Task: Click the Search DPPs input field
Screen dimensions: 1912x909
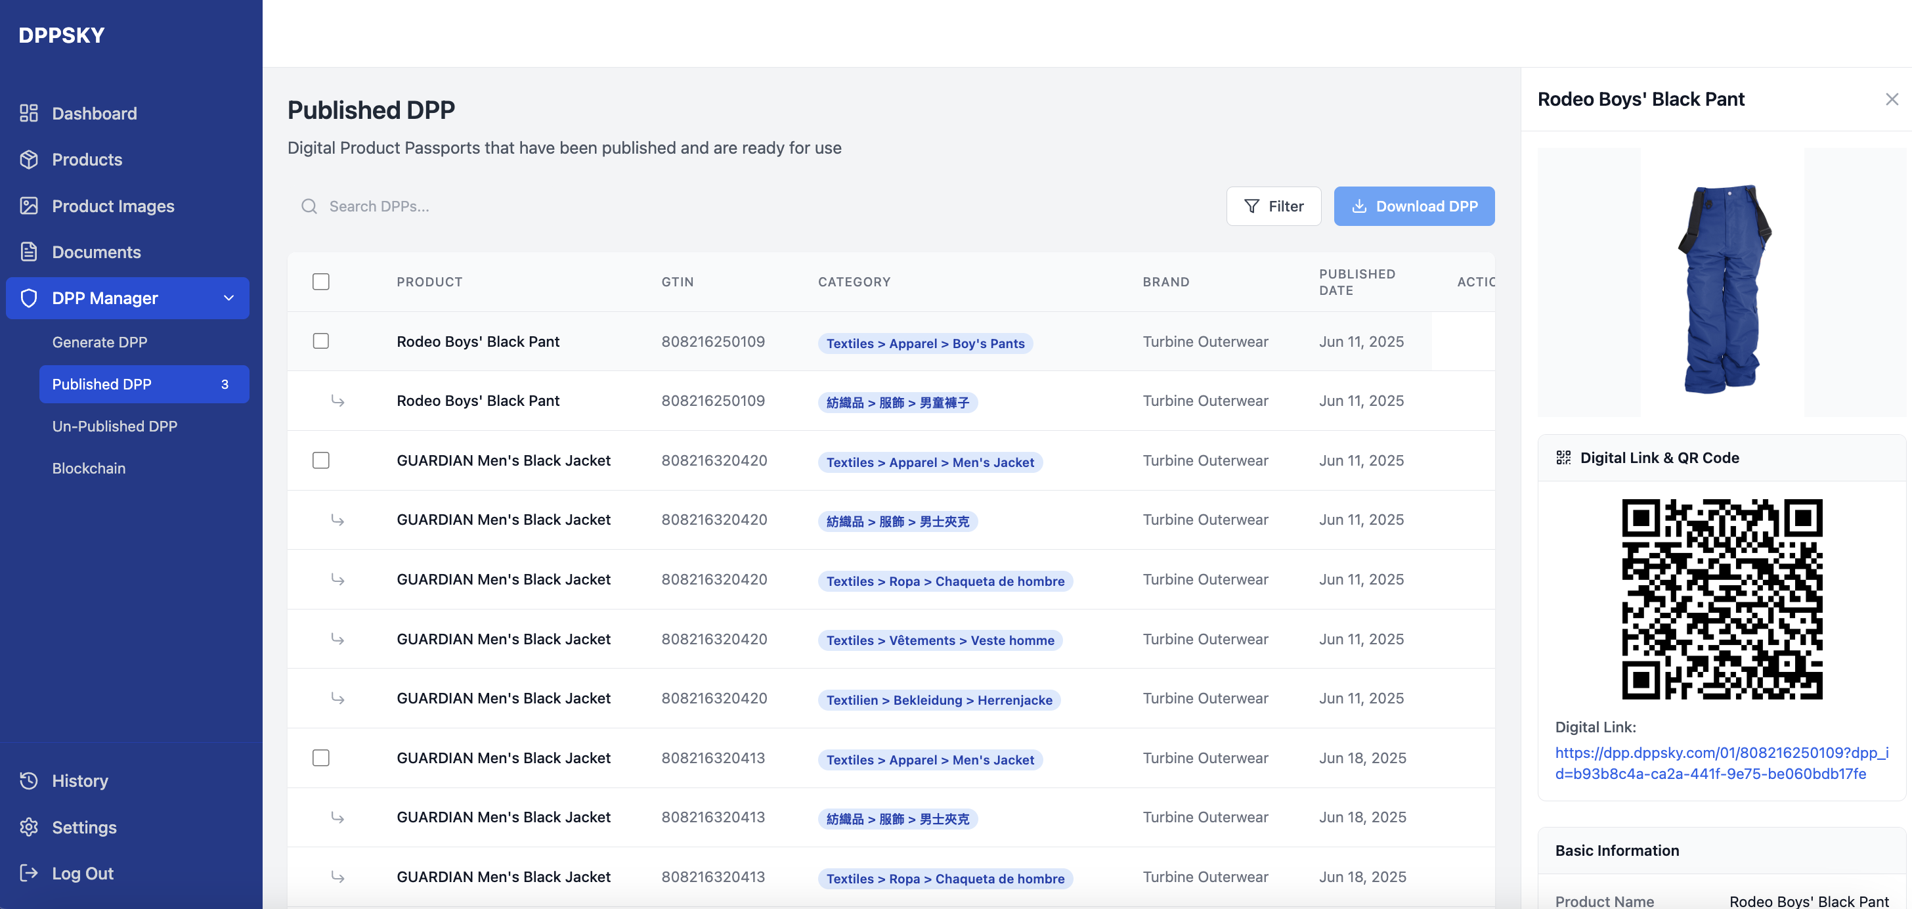Action: [668, 206]
